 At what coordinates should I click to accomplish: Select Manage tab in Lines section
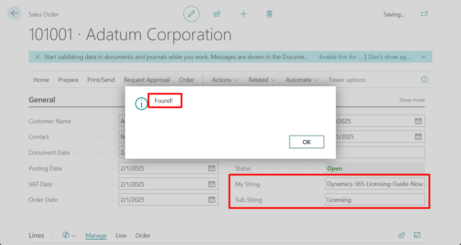coord(96,236)
